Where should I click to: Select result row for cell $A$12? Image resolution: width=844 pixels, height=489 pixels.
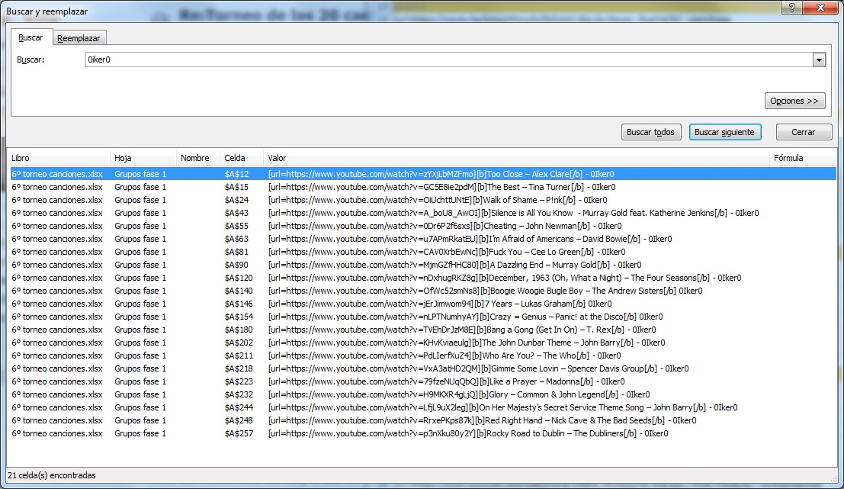pyautogui.click(x=423, y=174)
